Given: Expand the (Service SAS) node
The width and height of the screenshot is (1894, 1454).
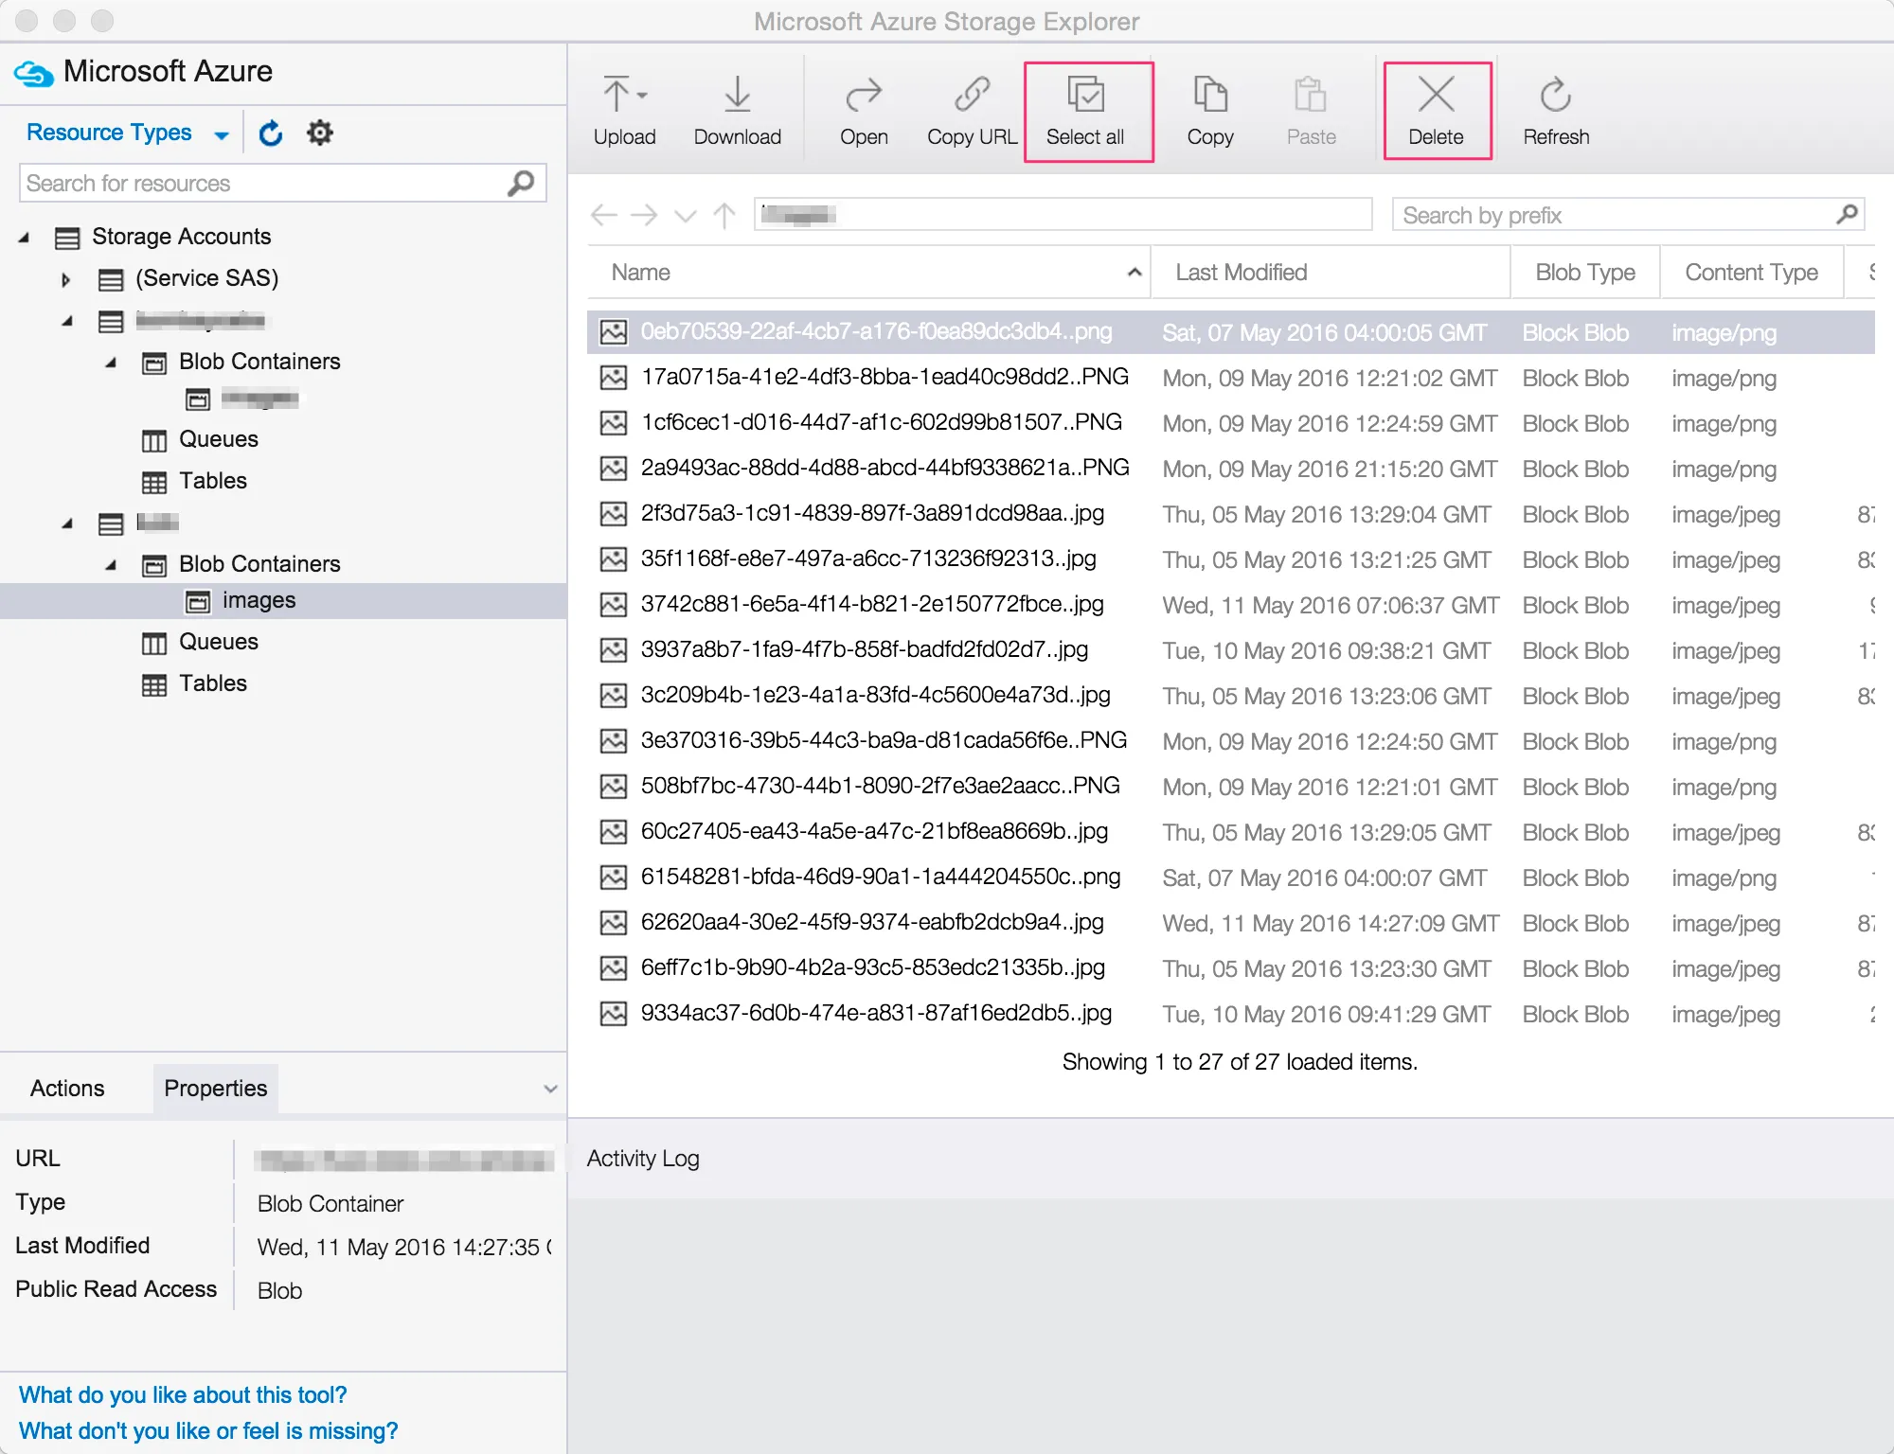Looking at the screenshot, I should pos(65,279).
